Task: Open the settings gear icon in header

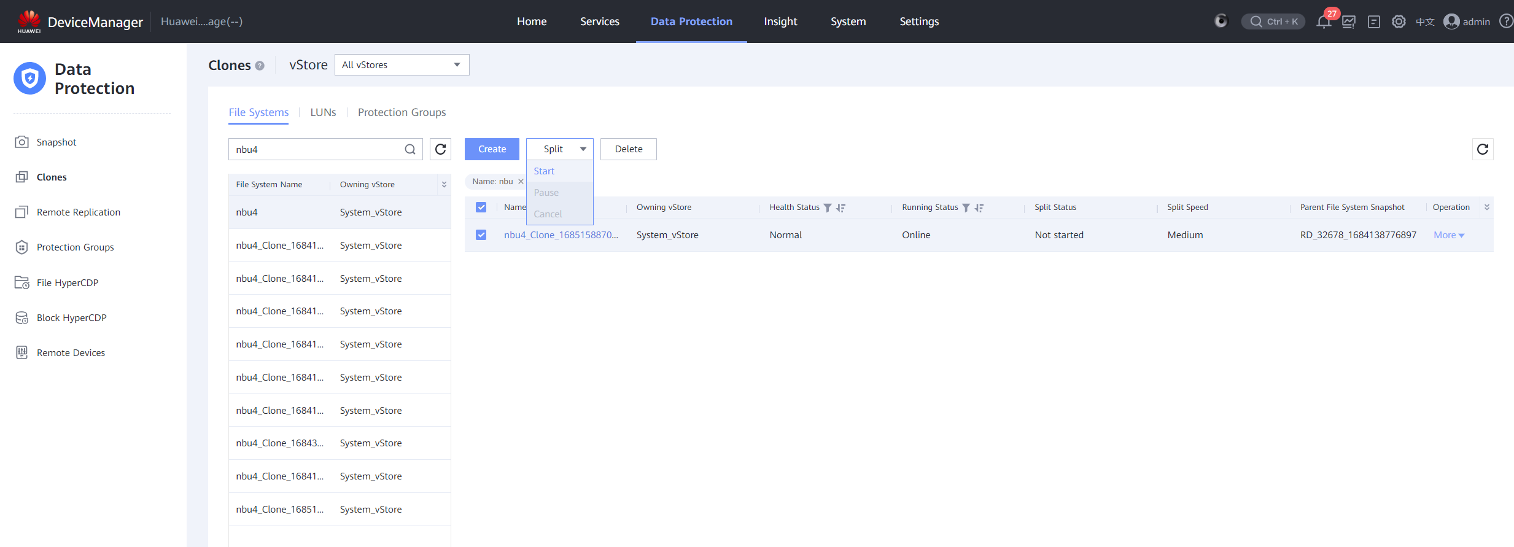Action: [1399, 22]
